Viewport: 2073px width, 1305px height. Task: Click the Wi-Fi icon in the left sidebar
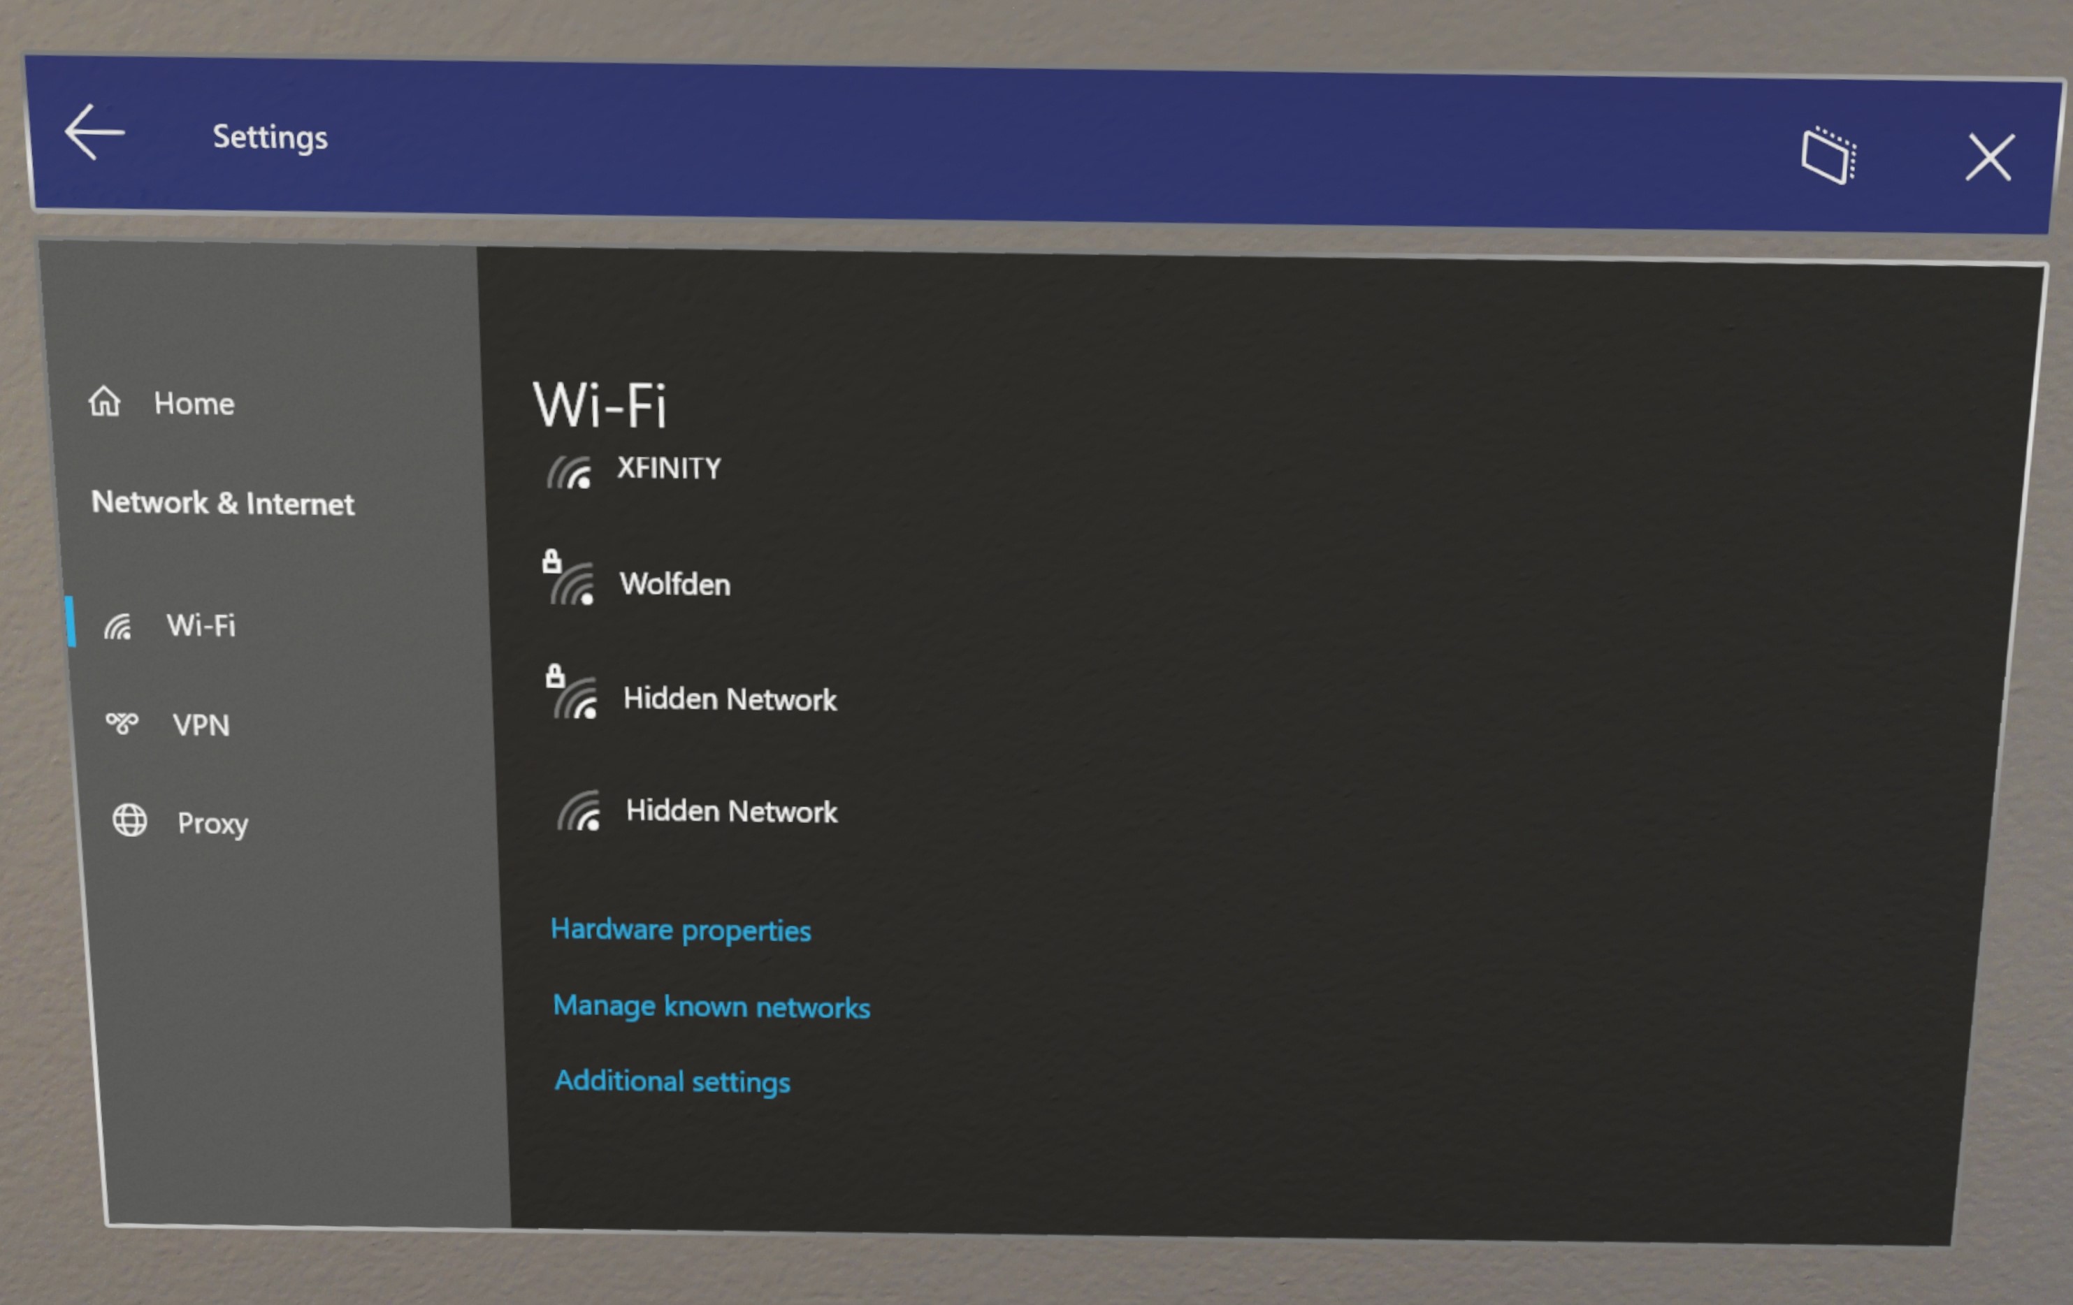125,624
